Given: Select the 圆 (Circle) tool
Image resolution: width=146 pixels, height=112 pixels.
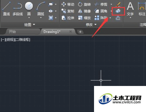Looking at the screenshot, I should click(29, 9).
